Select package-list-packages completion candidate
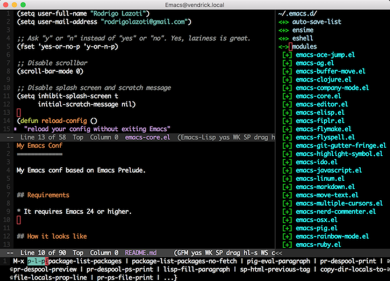The width and height of the screenshot is (390, 281). pyautogui.click(x=85, y=261)
